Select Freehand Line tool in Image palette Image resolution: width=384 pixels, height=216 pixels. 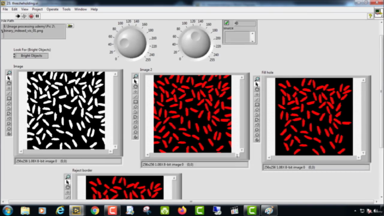click(x=9, y=119)
